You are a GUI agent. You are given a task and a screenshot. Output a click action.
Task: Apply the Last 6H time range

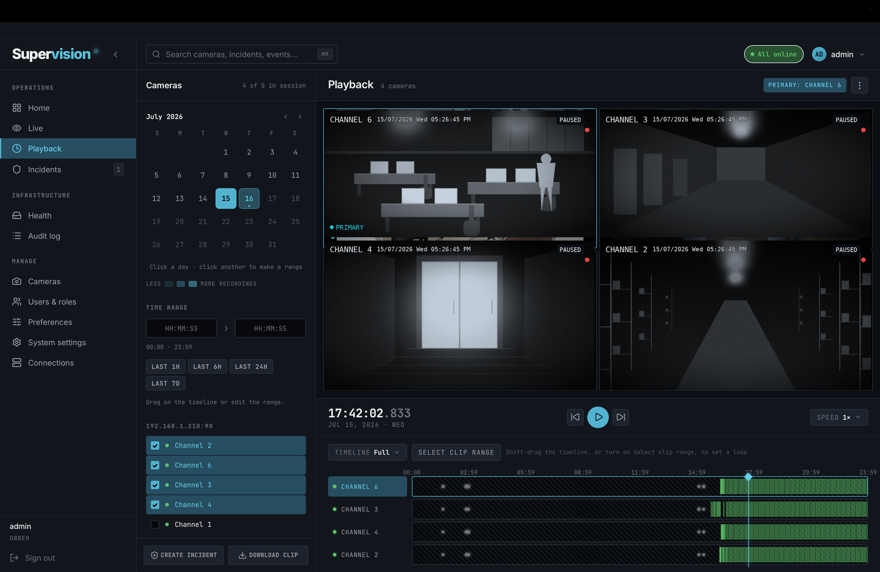click(x=207, y=367)
